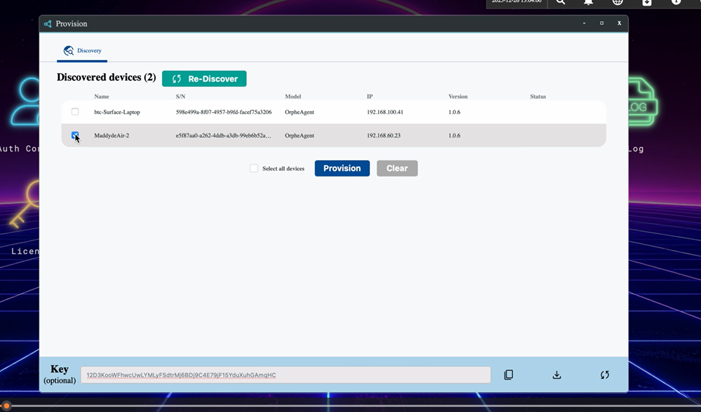Viewport: 701px width, 412px height.
Task: Click the Re-Discover button
Action: point(204,79)
